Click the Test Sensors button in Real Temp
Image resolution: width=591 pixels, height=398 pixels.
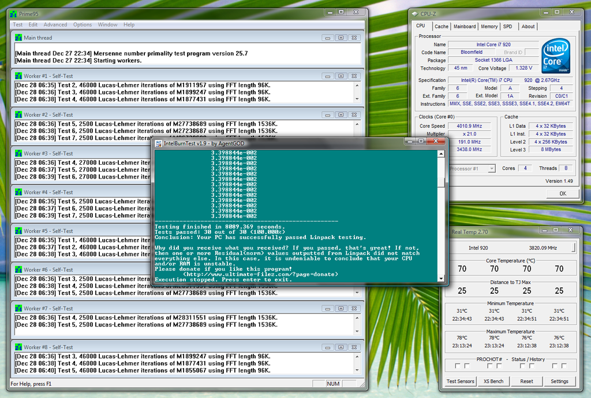click(460, 381)
